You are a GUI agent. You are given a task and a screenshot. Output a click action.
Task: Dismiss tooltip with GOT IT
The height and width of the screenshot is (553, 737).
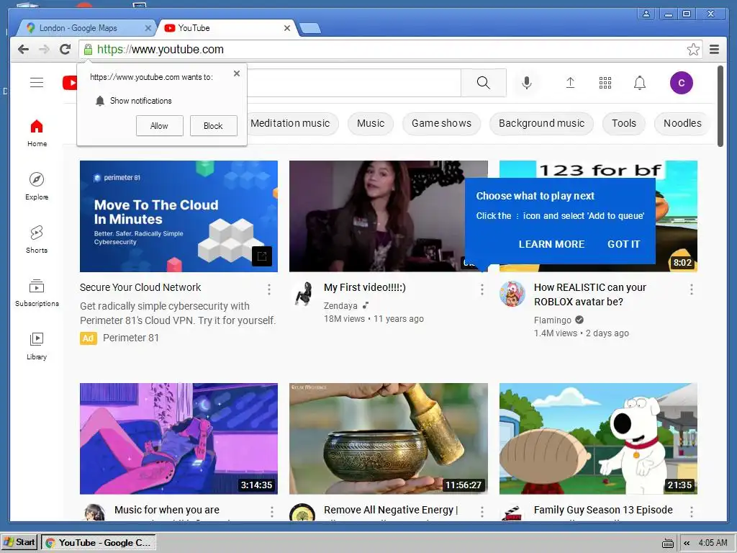(x=624, y=244)
